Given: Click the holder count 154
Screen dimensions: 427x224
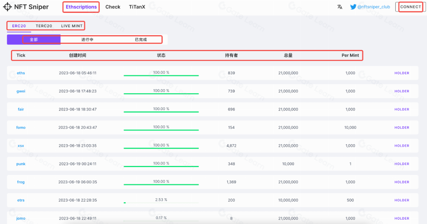Looking at the screenshot, I should 231,127.
